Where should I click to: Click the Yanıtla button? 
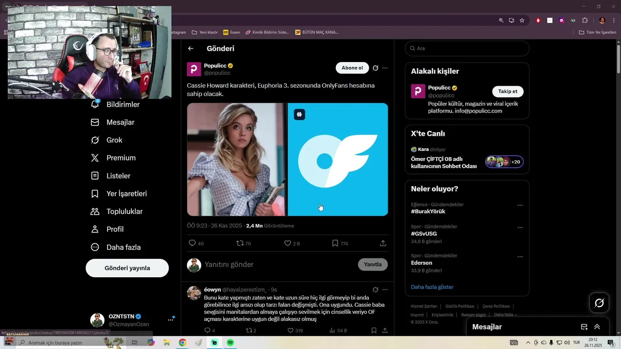[373, 265]
